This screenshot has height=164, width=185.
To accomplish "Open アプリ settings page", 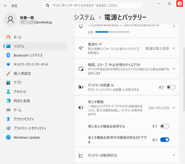I will click(36, 83).
